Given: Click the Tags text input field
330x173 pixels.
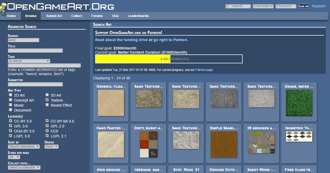Looking at the screenshot, I should coord(44,65).
